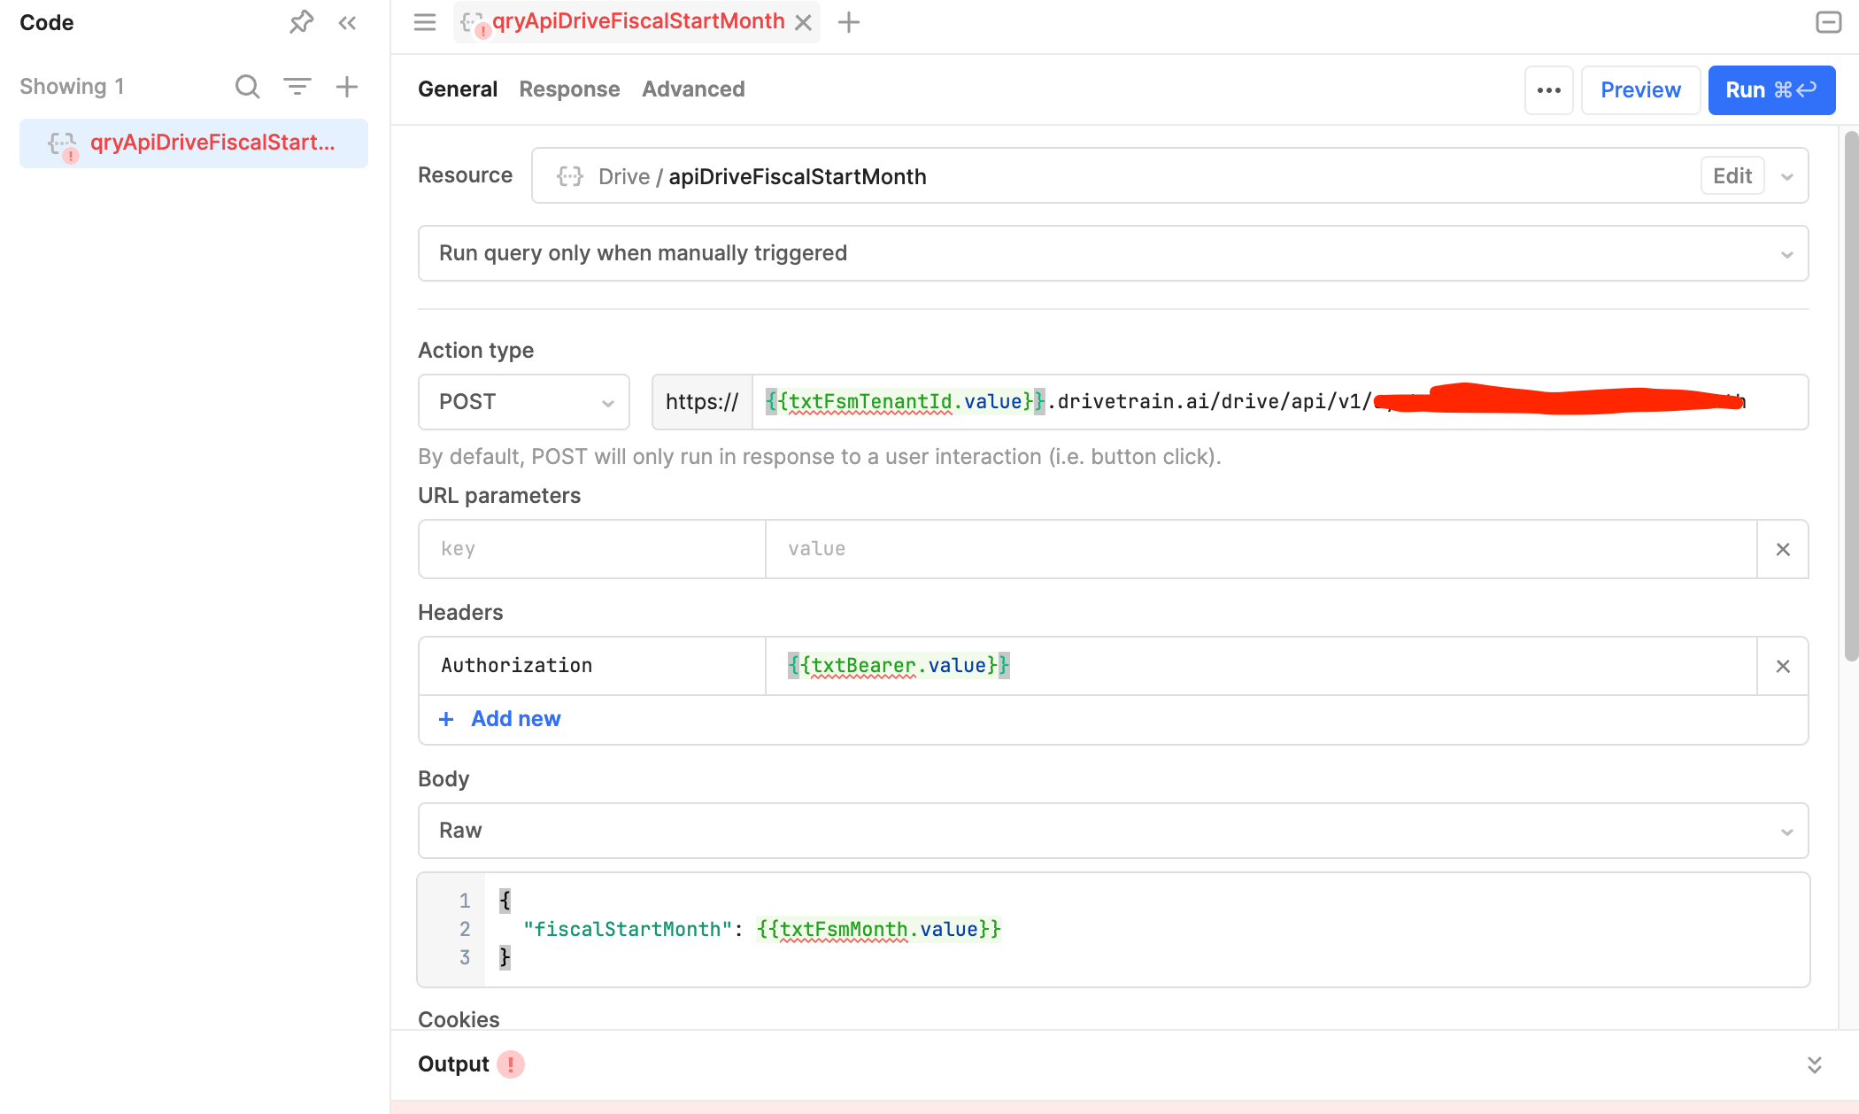Viewport: 1859px width, 1114px height.
Task: Open a new tab with plus icon
Action: click(x=849, y=22)
